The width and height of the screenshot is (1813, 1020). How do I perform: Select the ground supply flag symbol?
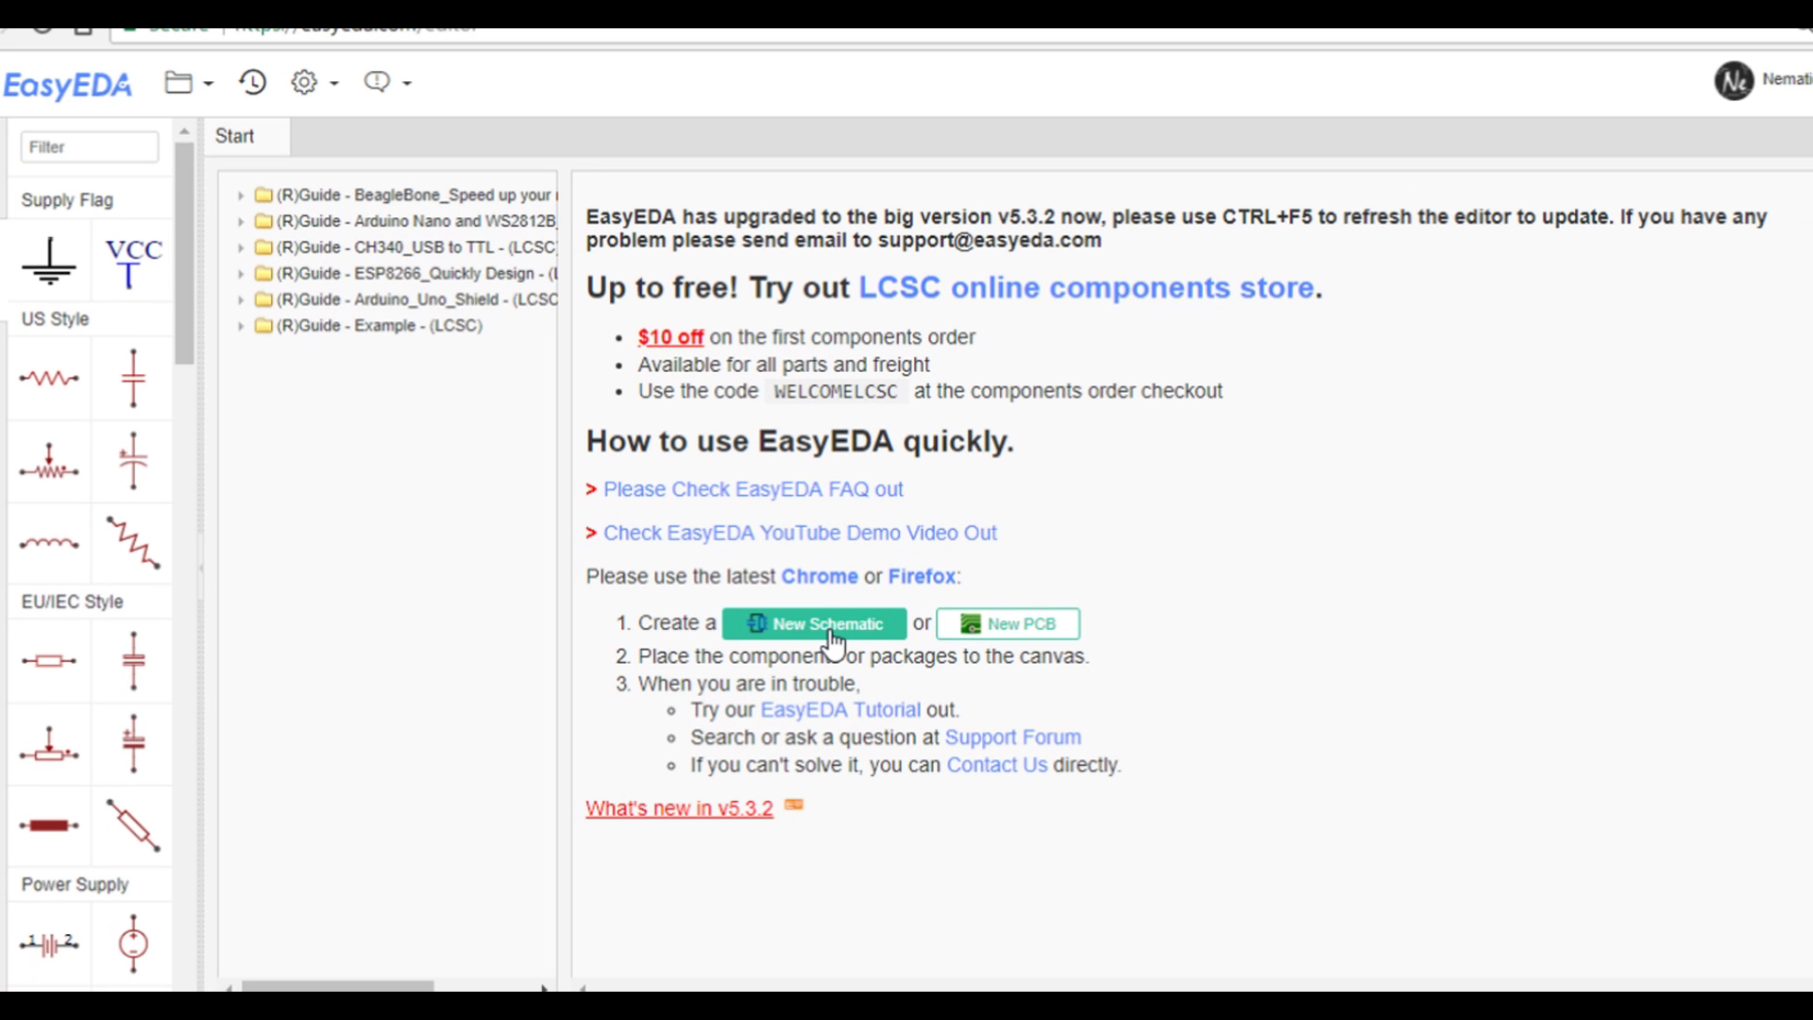click(49, 262)
